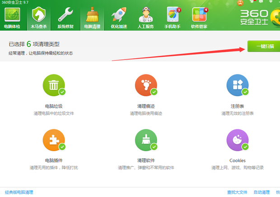Uncheck the 电脑插件 green checkmark
This screenshot has height=197, width=280.
click(62, 147)
